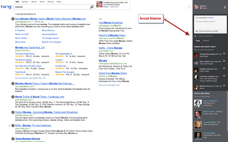Click the link icon beside movies.com result
Screen dimensions: 228x142
(13, 19)
